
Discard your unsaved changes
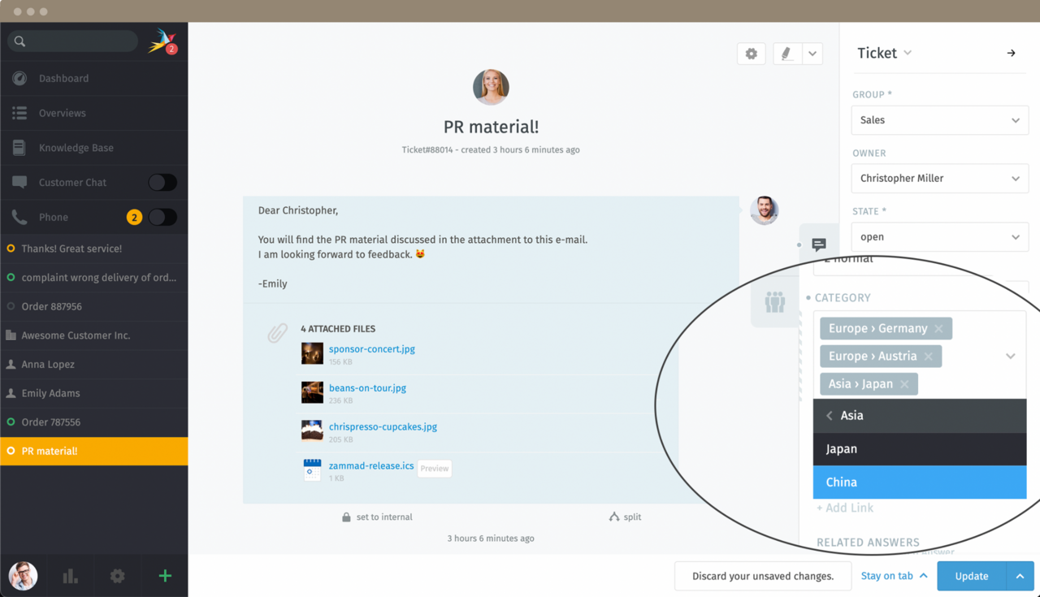[x=763, y=576]
